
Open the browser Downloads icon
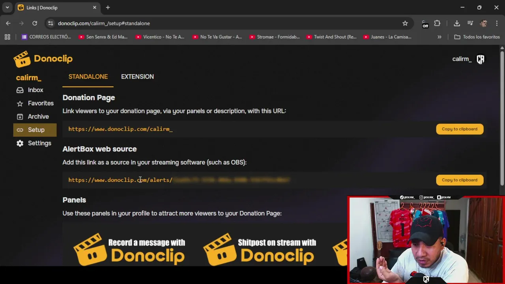tap(457, 23)
